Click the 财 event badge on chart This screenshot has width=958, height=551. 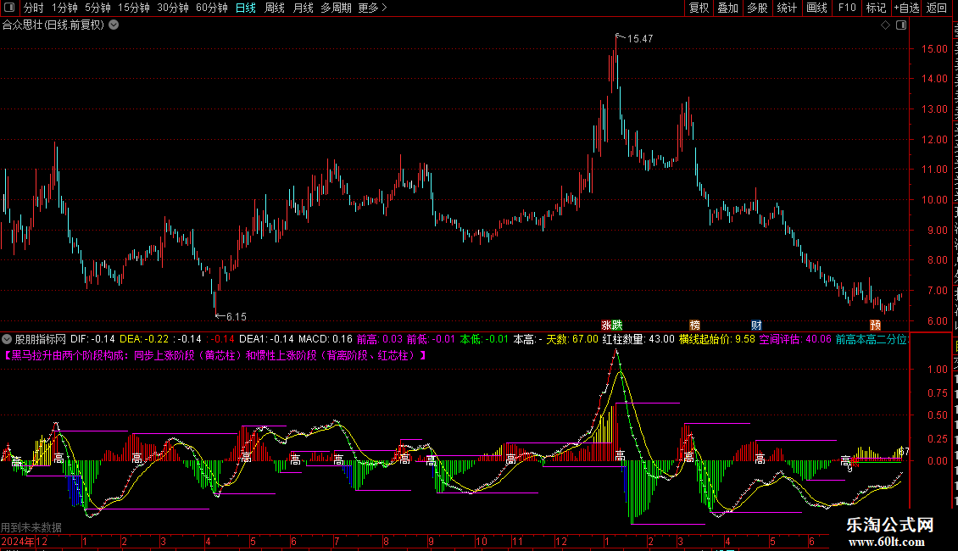(756, 325)
